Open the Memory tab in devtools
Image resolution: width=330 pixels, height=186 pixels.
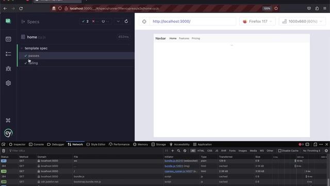[141, 145]
